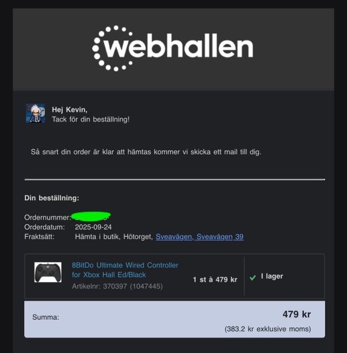Click the pickup notification sentence about mail
The height and width of the screenshot is (353, 347).
coord(146,152)
